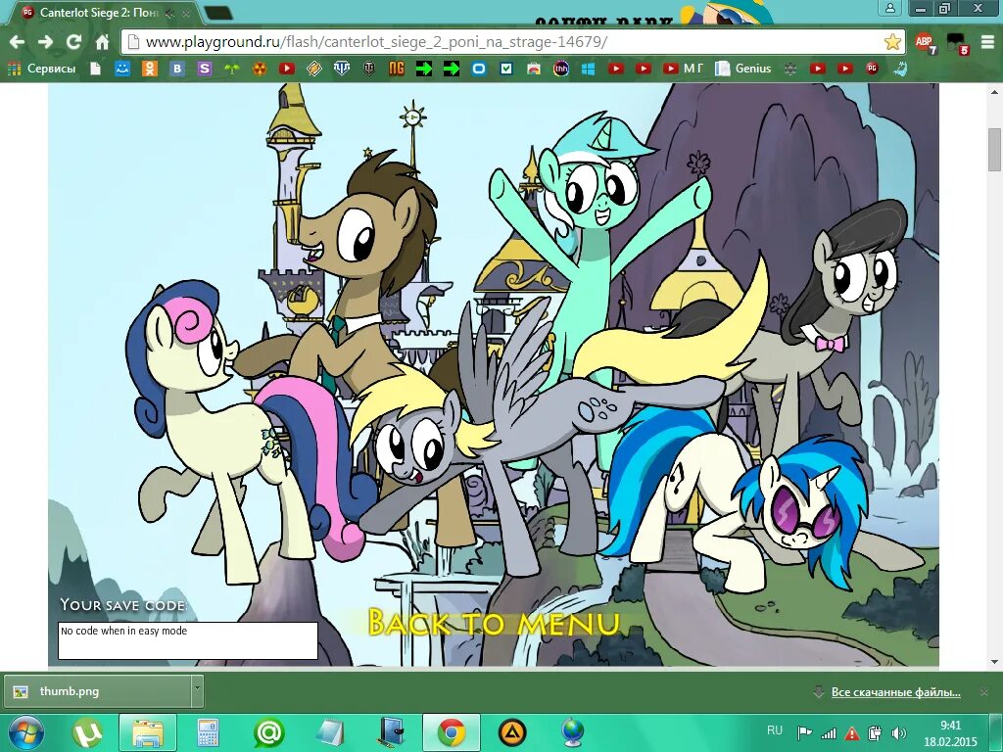The height and width of the screenshot is (752, 1003).
Task: Open the colorful thh circle bookmark
Action: tap(561, 69)
